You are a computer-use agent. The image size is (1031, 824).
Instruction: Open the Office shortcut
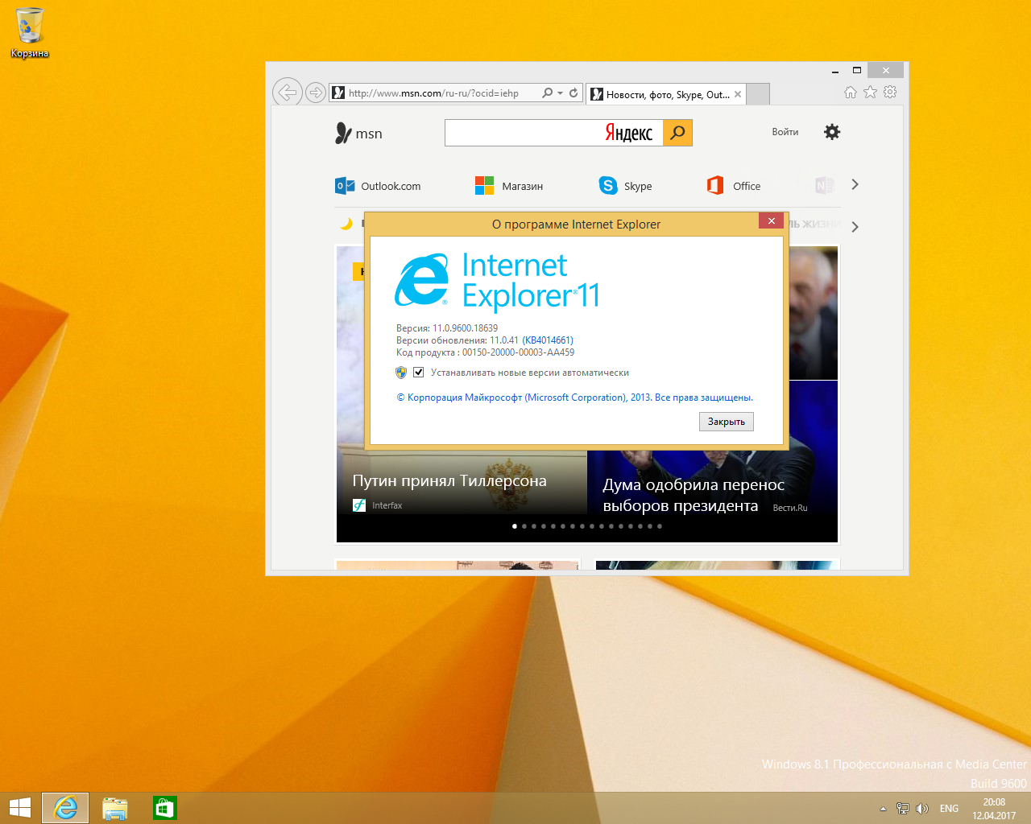coord(734,186)
